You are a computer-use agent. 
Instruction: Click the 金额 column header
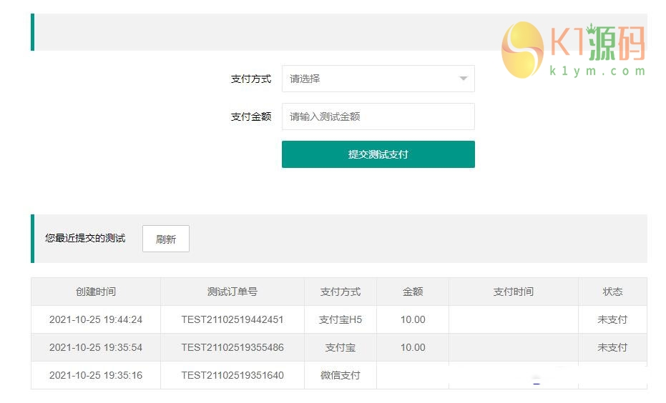(413, 292)
